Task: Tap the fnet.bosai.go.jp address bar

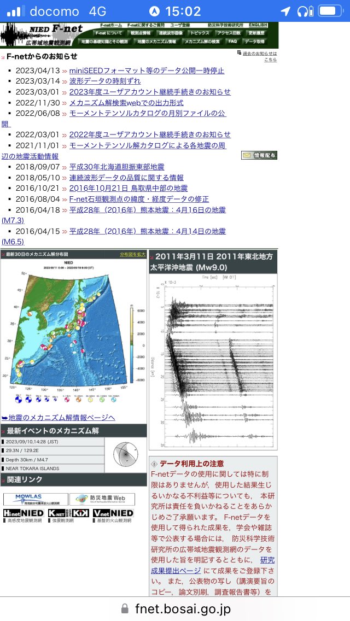Action: click(x=183, y=608)
